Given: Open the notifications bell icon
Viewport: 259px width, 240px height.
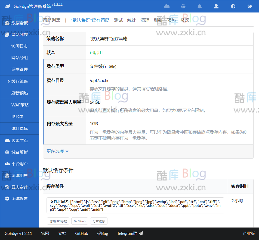Looking at the screenshot, I should tap(199, 6).
